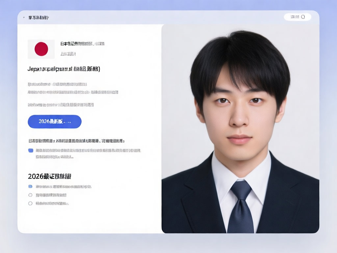Click the portrait photo on the right
Viewport: 337px width, 253px height.
pos(240,128)
